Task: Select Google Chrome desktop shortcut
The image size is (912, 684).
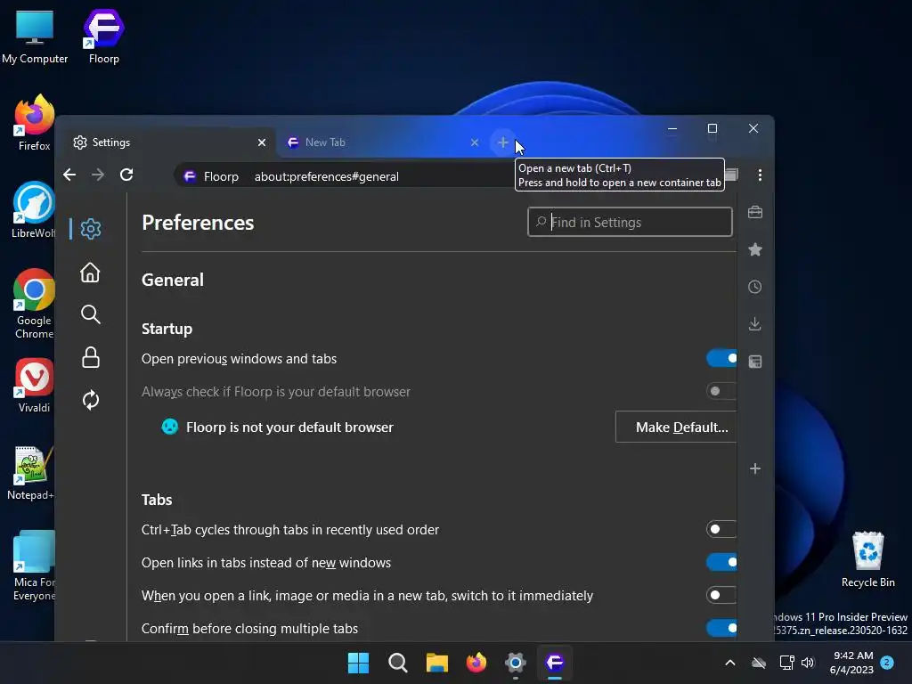Action: 35,304
